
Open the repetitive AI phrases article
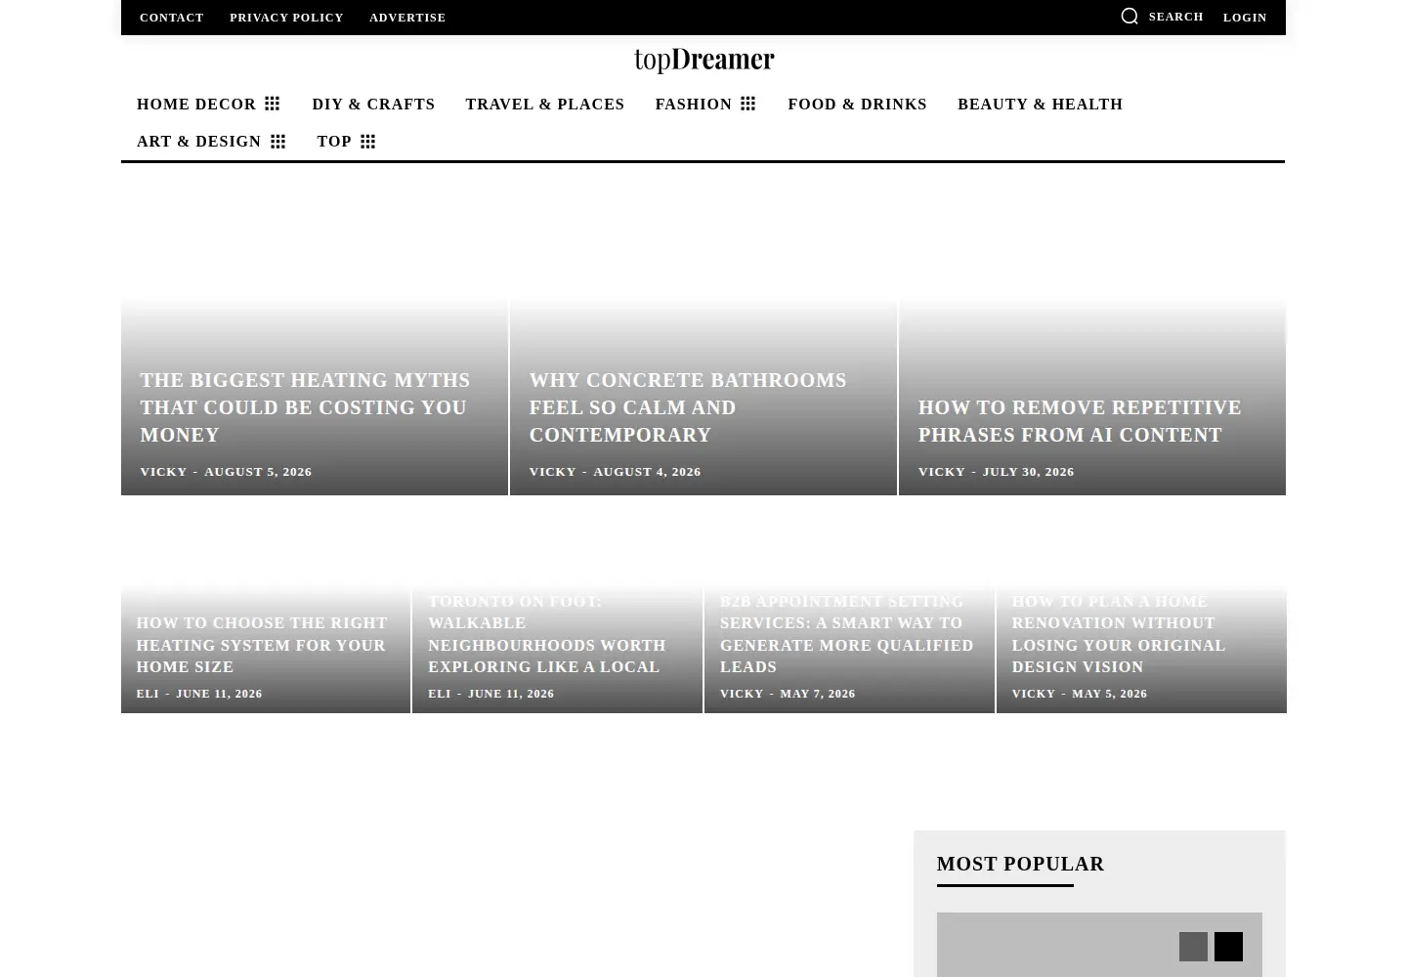coord(1080,421)
